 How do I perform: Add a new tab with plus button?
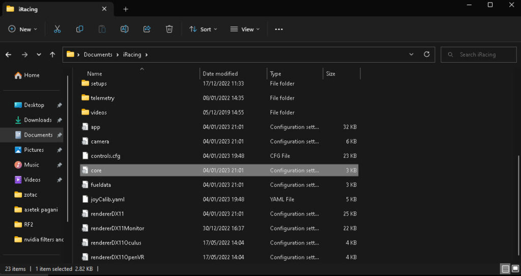tap(126, 9)
